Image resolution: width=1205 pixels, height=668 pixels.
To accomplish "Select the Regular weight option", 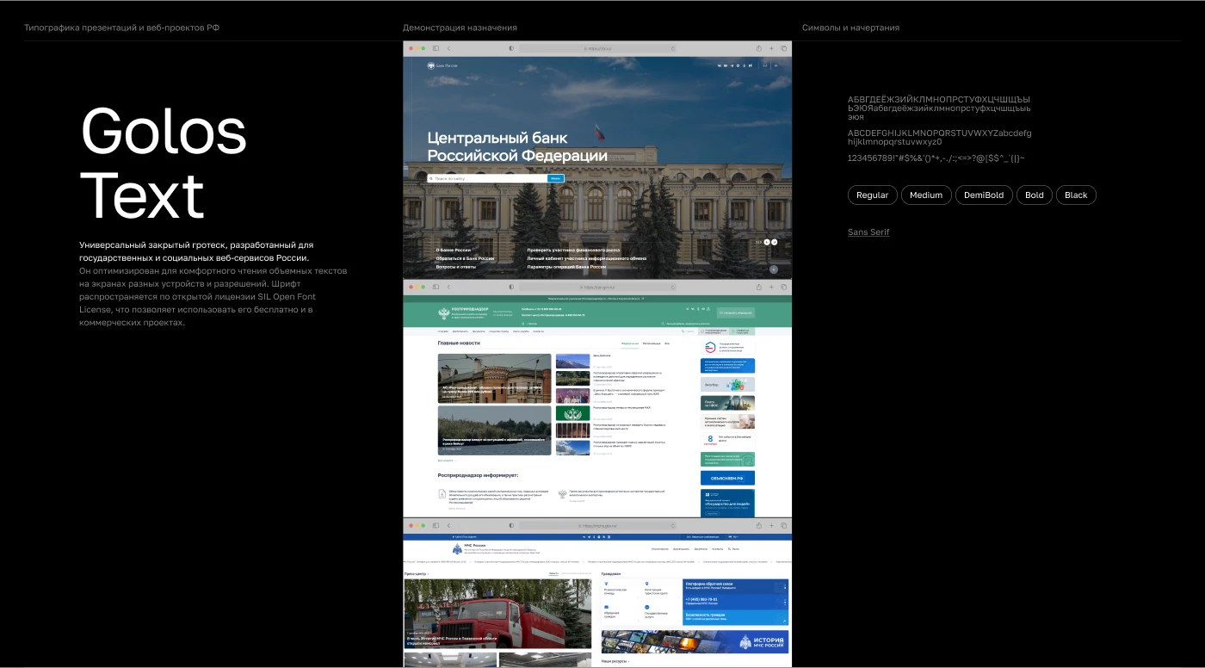I will pos(872,195).
